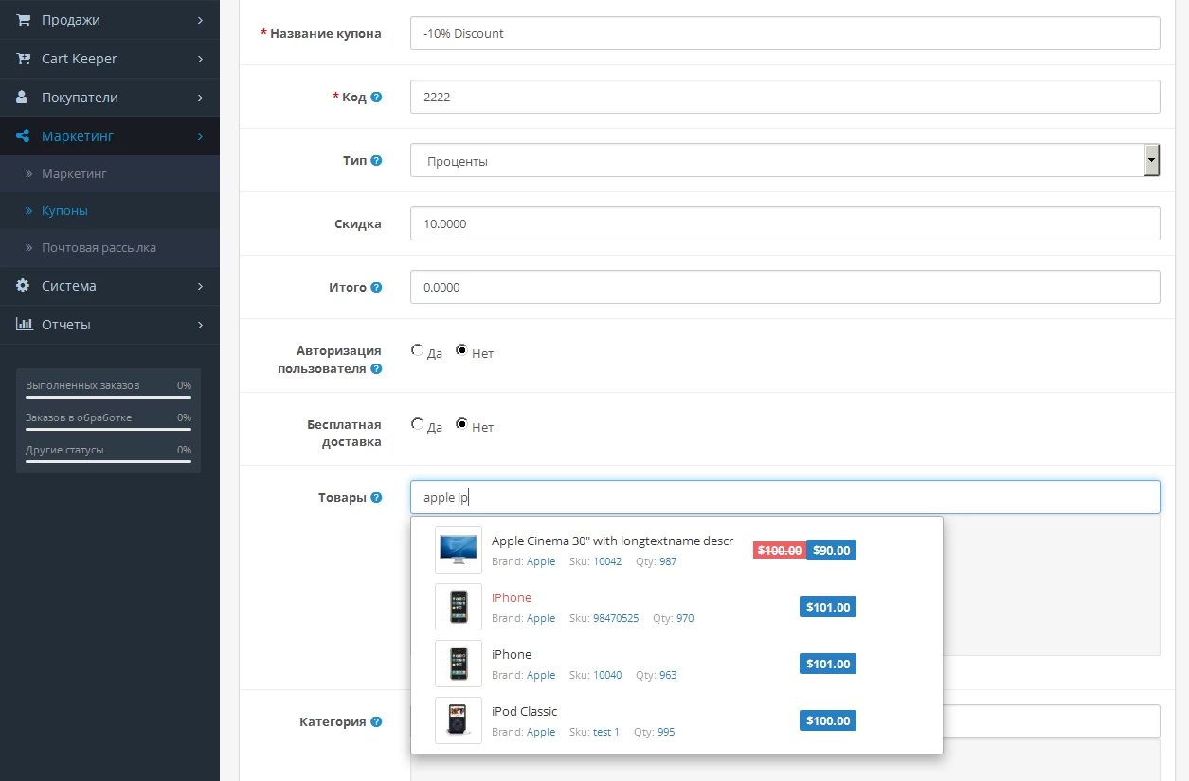Select Нет for Авторизация пользователя
Image resolution: width=1189 pixels, height=781 pixels.
click(x=461, y=350)
